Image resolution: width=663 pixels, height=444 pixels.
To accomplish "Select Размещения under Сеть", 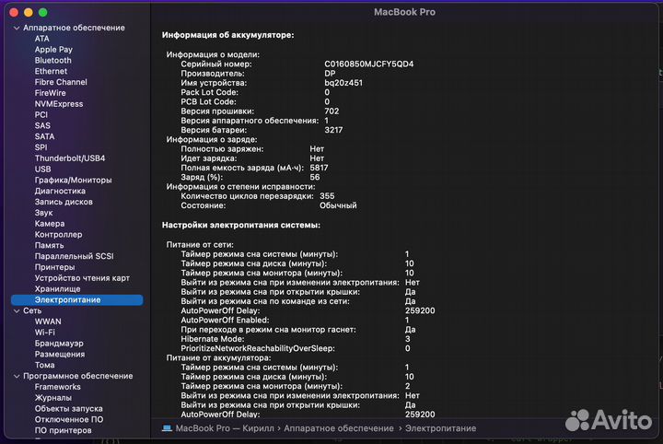I will click(x=60, y=354).
